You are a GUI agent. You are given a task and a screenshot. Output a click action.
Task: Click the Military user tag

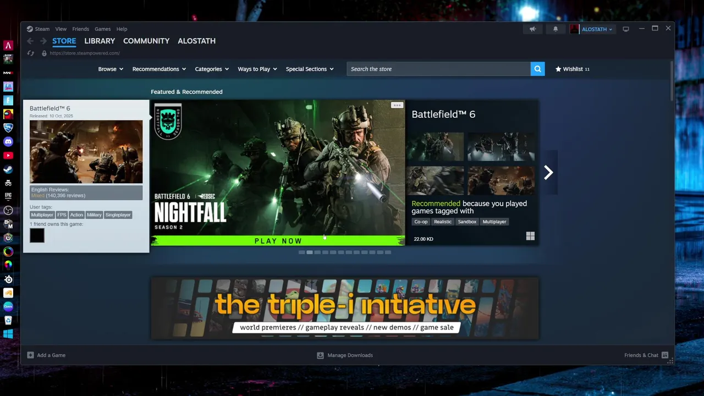coord(94,215)
